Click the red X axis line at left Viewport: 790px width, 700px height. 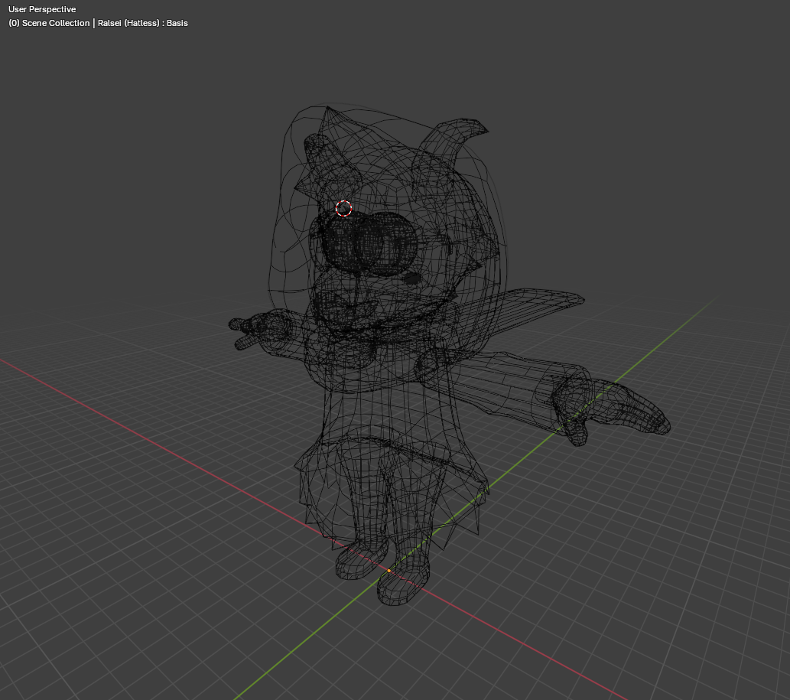tap(115, 413)
